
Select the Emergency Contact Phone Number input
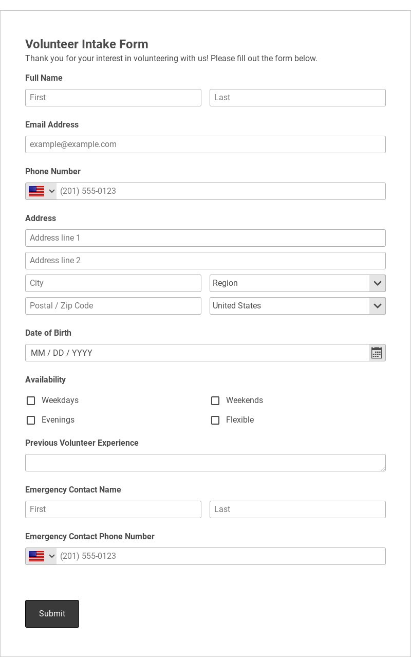point(221,556)
